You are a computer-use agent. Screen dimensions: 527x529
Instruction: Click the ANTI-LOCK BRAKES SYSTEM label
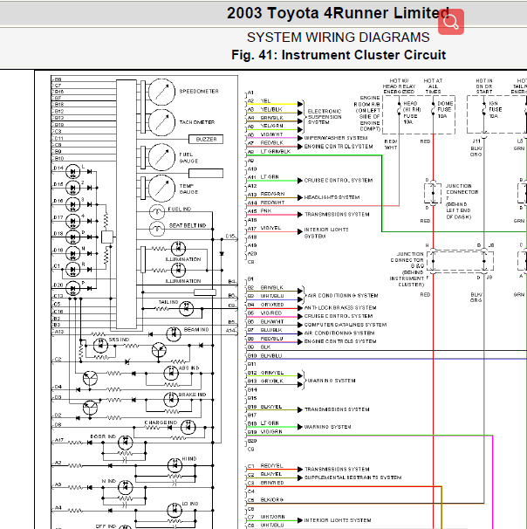click(x=340, y=307)
